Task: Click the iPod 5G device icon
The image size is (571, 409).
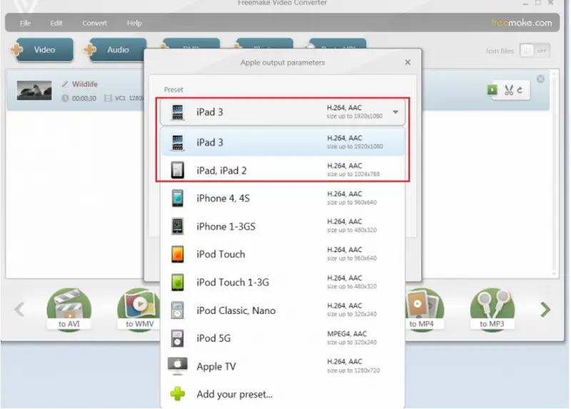Action: click(177, 338)
